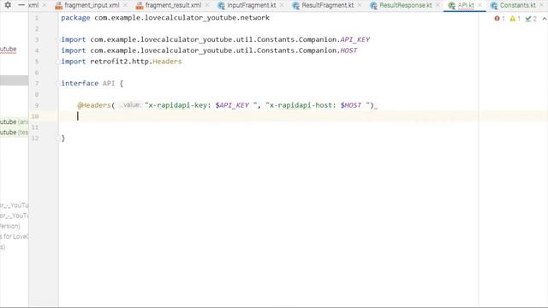
Task: Select the utube (androidTest) tree item
Action: pos(14,121)
